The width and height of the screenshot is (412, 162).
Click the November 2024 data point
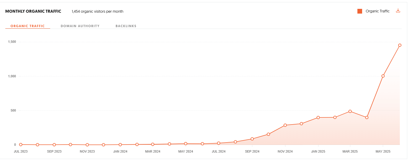click(x=285, y=125)
